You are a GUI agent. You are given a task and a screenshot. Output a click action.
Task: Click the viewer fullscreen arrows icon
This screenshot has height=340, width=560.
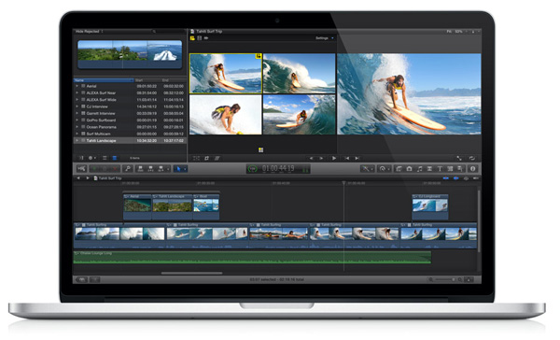point(459,158)
